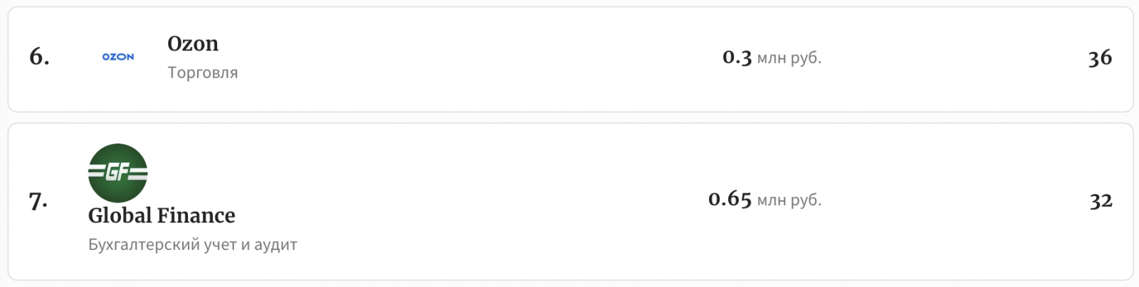
Task: Click the 0.65 amount value
Action: tap(730, 200)
